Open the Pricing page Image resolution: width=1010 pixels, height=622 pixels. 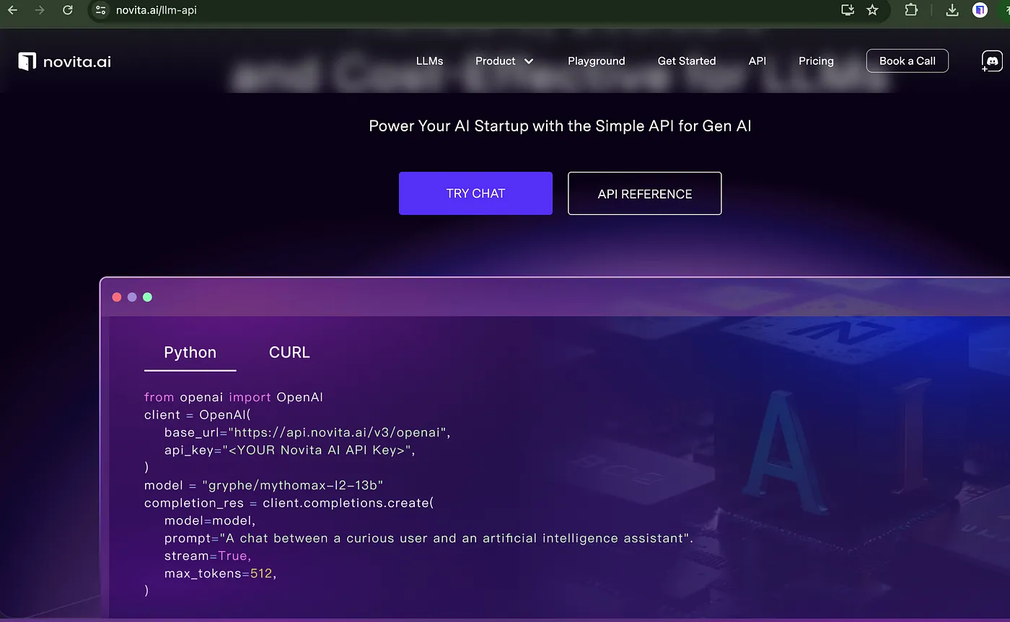816,61
